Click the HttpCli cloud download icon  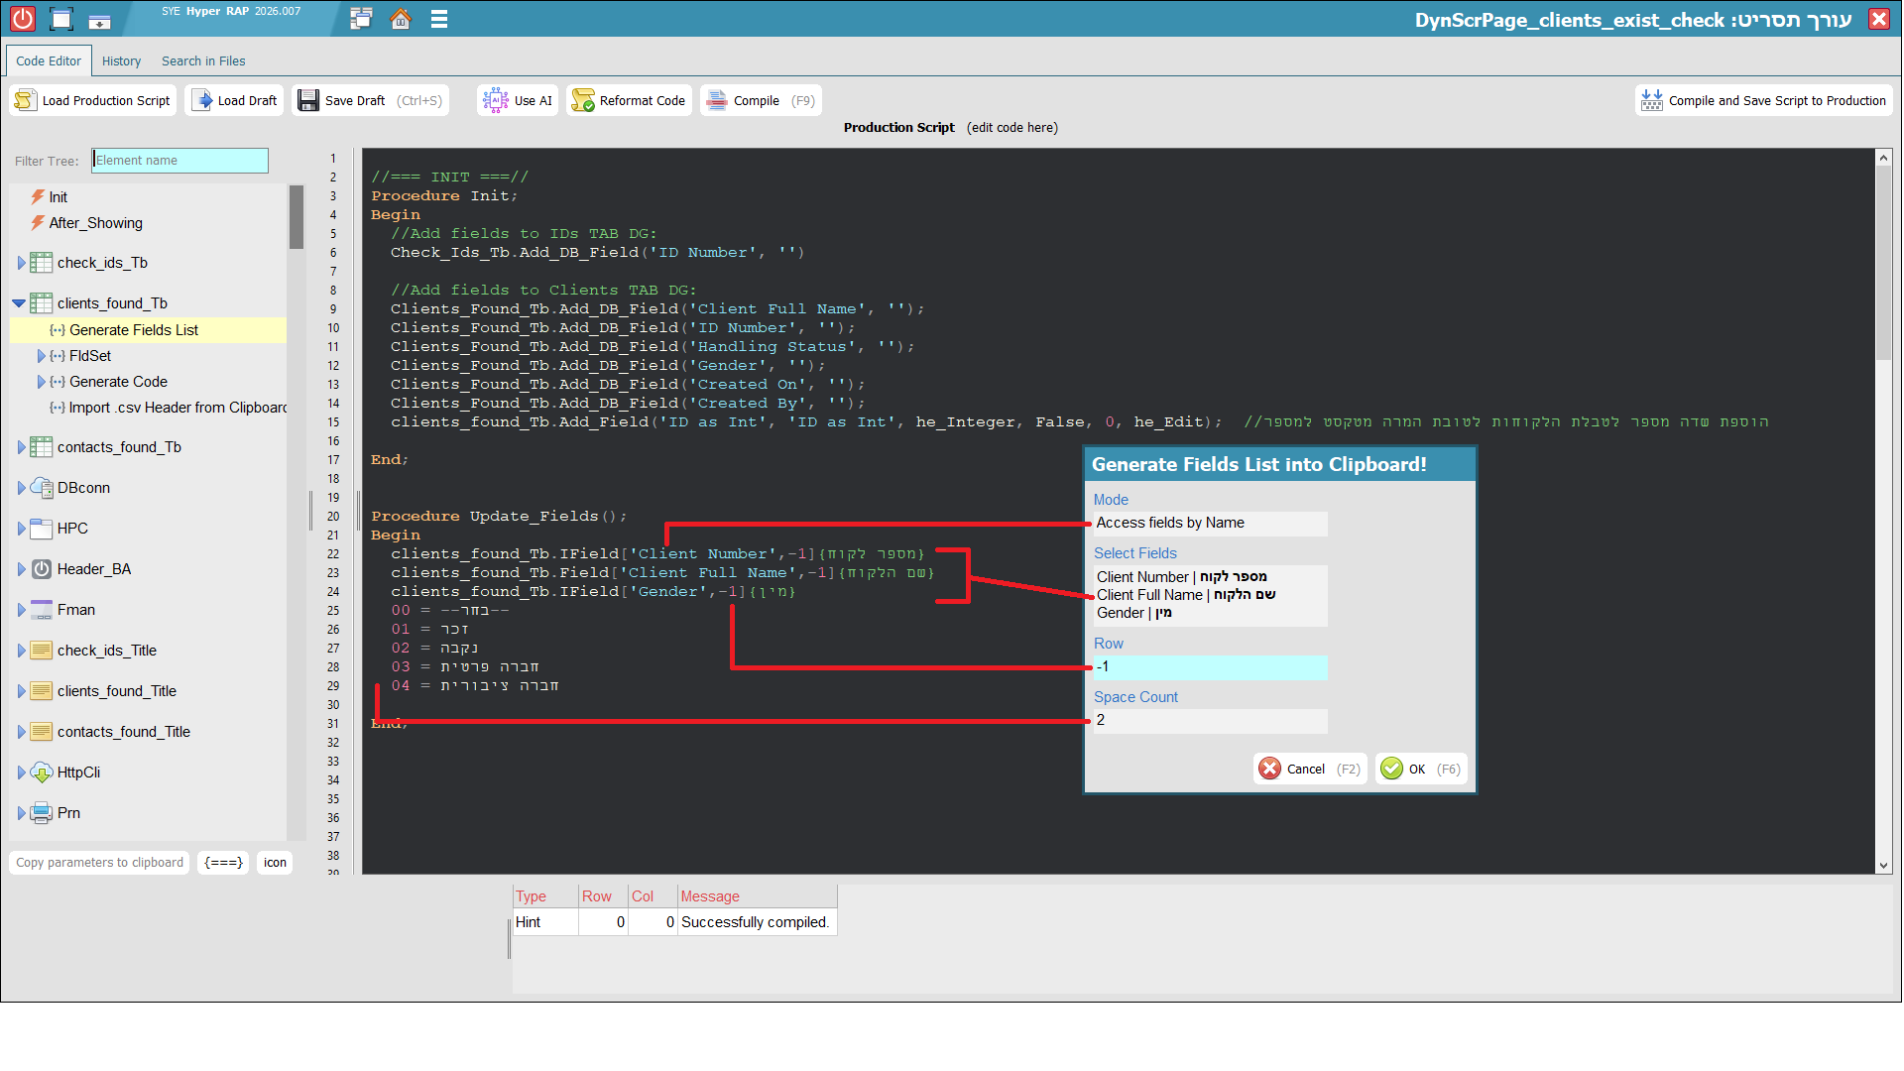click(x=42, y=773)
